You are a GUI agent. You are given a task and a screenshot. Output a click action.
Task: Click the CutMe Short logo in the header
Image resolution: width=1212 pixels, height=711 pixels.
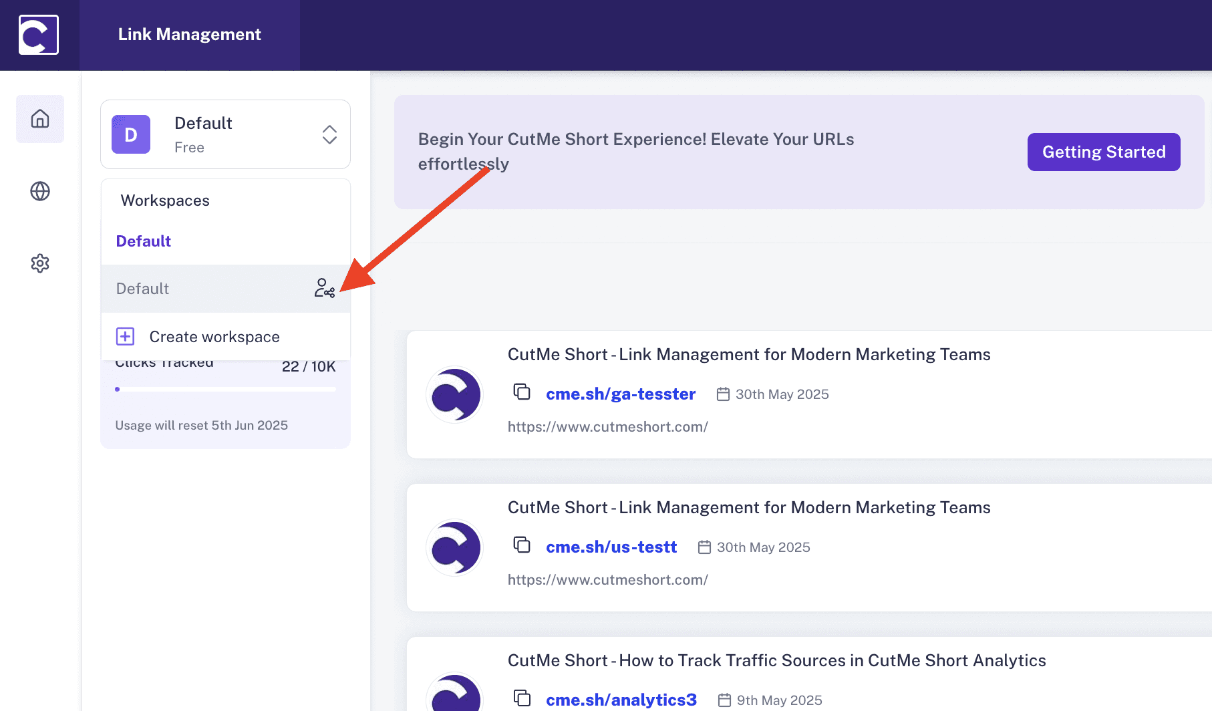pos(39,35)
